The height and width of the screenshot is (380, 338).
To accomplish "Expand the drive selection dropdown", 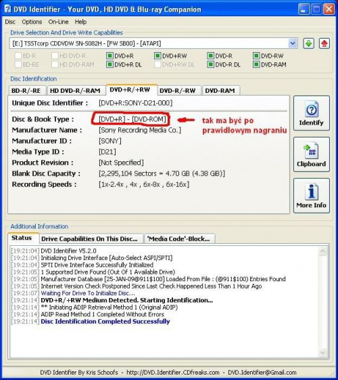I will coord(293,43).
